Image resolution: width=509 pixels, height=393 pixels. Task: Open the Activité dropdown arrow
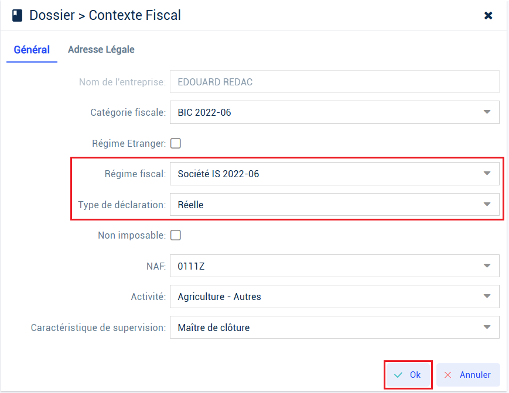coord(487,296)
